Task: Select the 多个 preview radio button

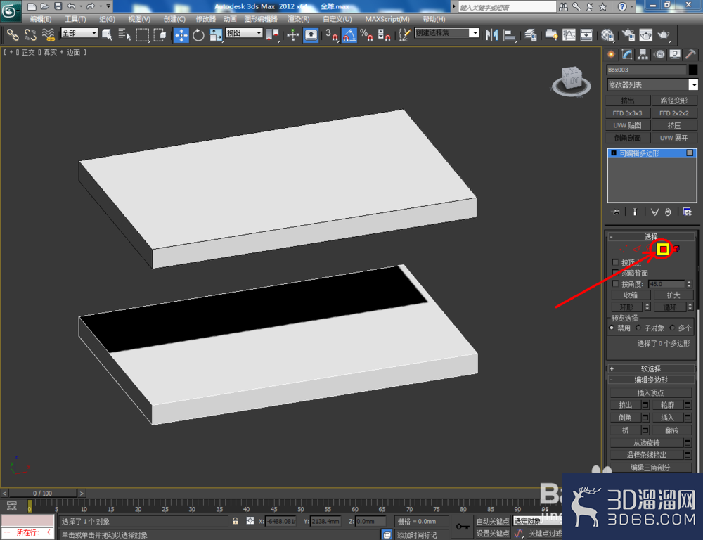Action: point(672,328)
